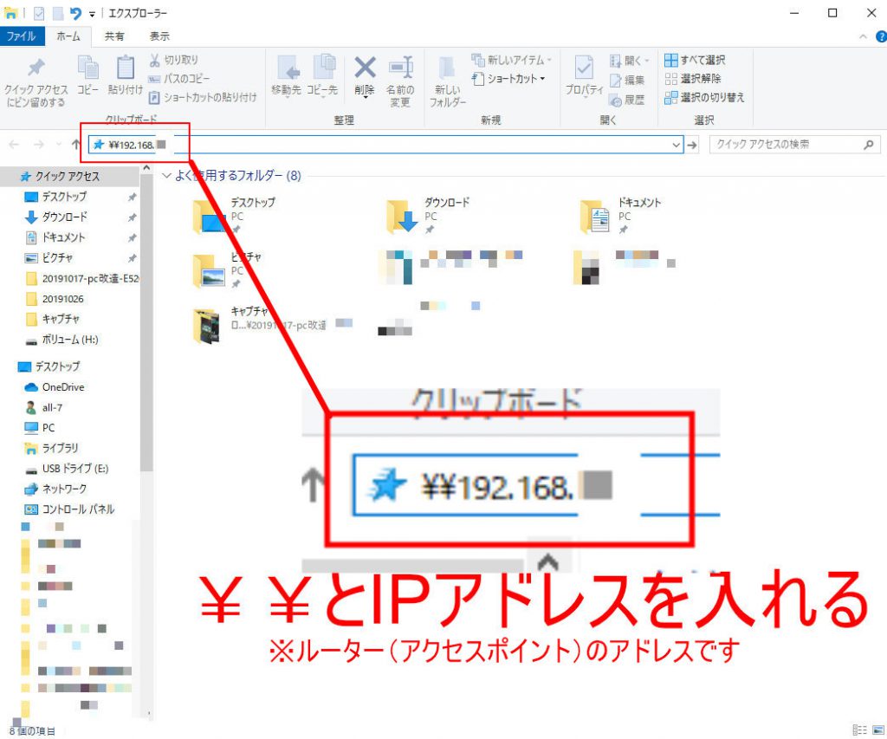This screenshot has width=887, height=739.
Task: Open Properties with the checkmark icon
Action: click(x=585, y=69)
